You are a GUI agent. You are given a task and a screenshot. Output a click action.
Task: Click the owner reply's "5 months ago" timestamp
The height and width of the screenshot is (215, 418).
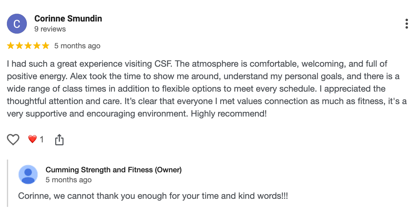(x=68, y=180)
